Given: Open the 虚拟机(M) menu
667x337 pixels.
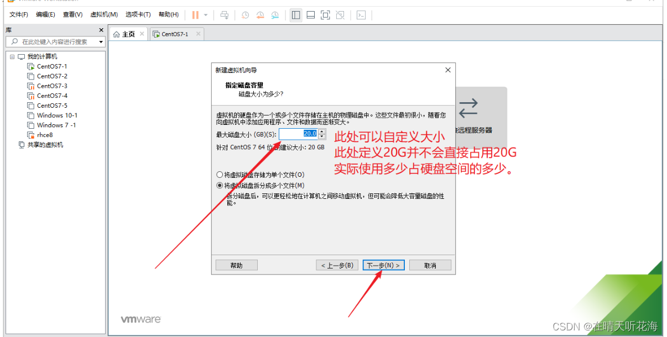Looking at the screenshot, I should pos(104,14).
